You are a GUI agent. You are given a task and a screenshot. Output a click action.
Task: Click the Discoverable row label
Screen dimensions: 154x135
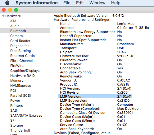[71, 64]
